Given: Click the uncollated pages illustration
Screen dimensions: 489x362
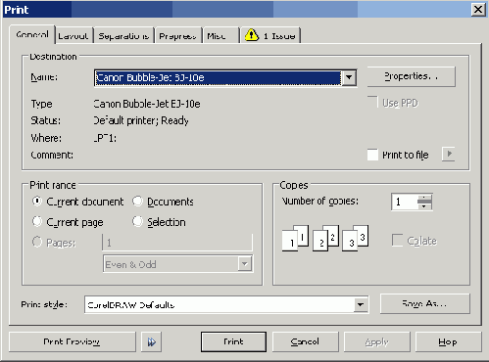Looking at the screenshot, I should point(325,238).
